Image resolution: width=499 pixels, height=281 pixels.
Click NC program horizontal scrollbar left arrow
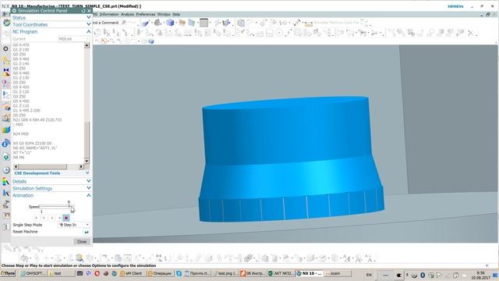pyautogui.click(x=16, y=166)
